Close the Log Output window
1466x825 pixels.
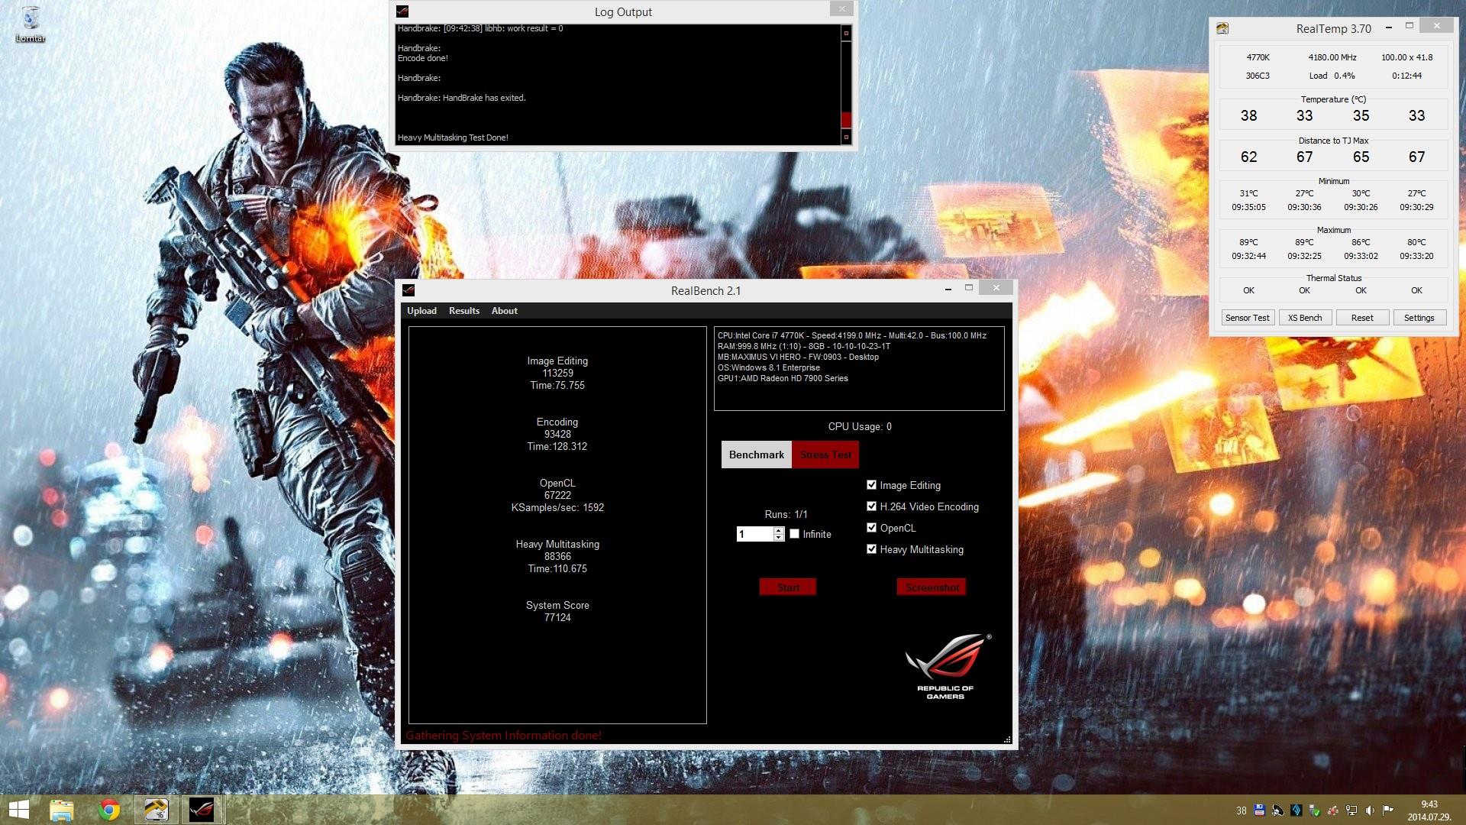(841, 9)
